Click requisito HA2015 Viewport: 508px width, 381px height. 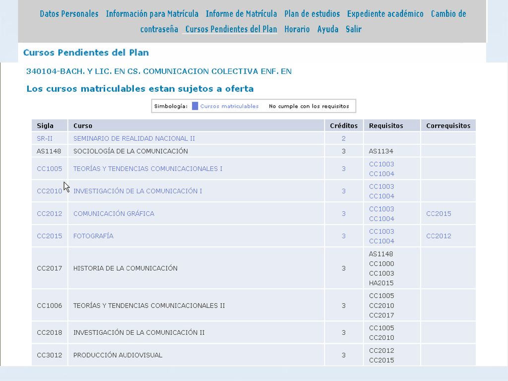pos(381,283)
